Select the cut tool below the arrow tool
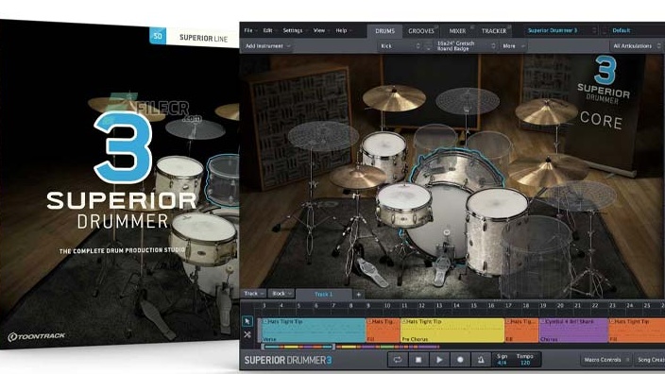Image resolution: width=665 pixels, height=374 pixels. coord(247,334)
